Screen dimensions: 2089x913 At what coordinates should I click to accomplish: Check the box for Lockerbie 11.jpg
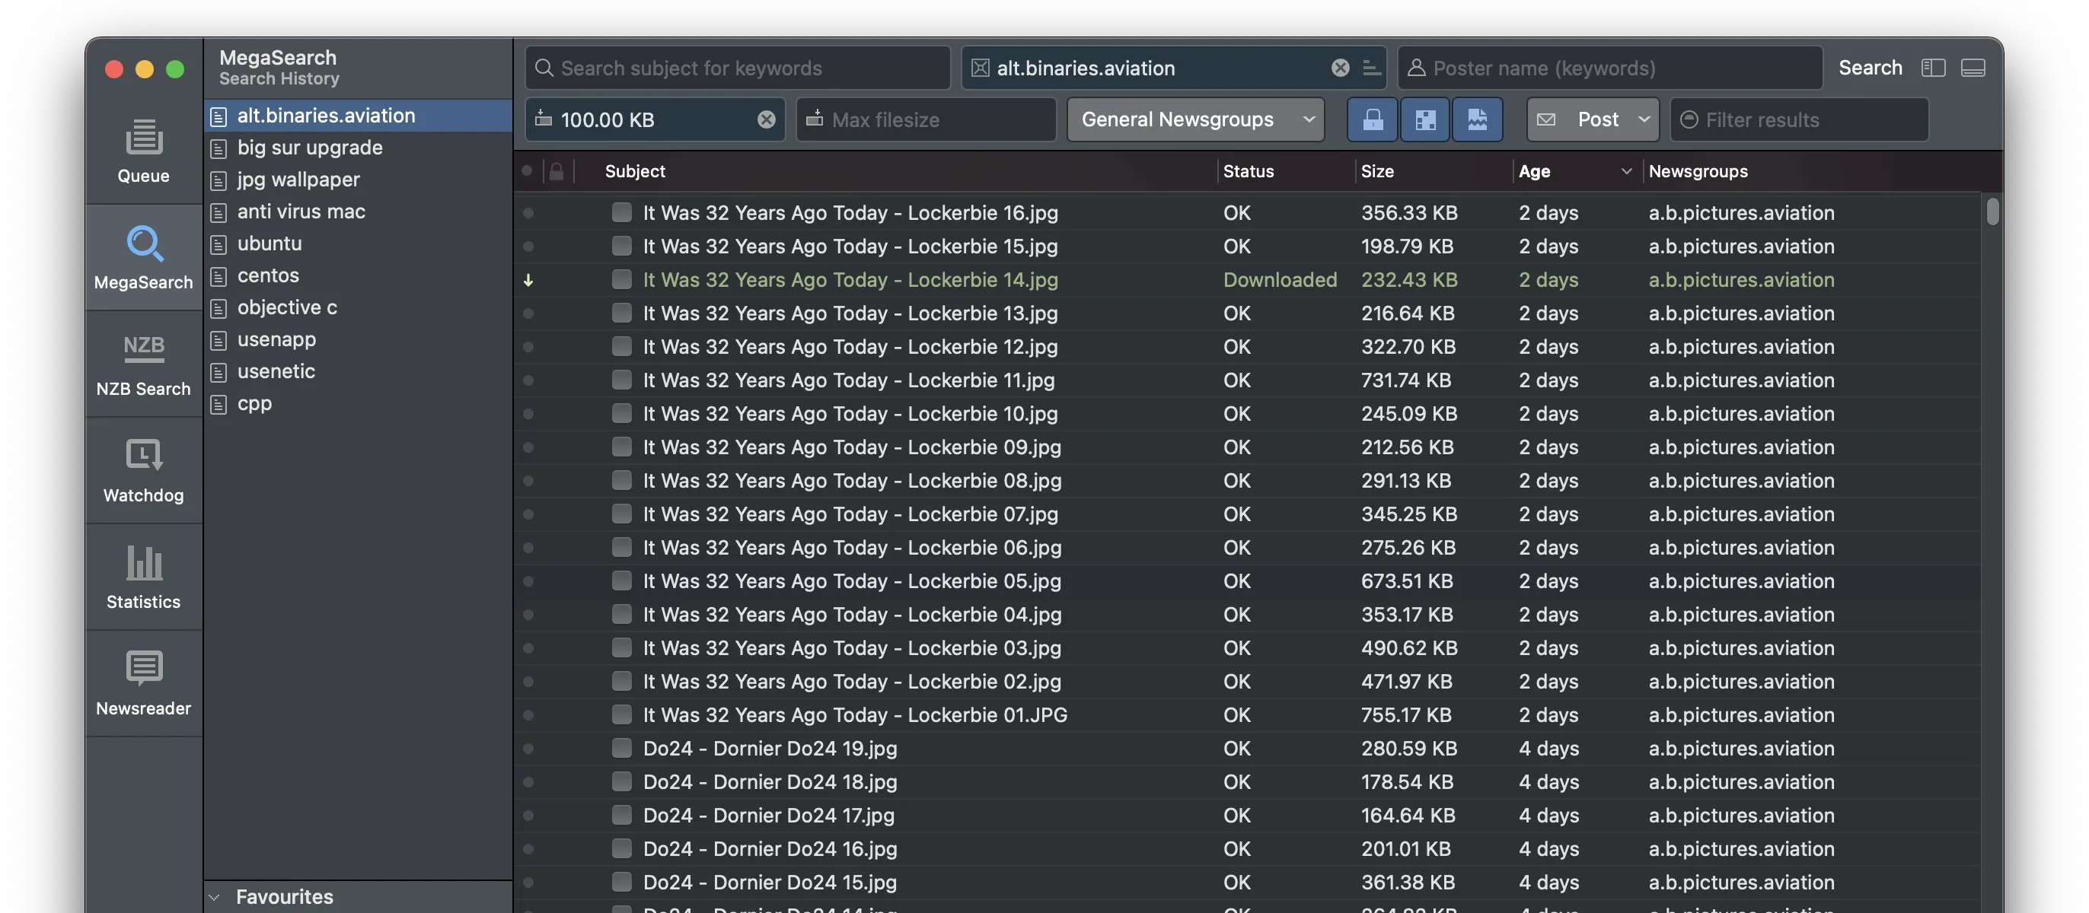621,380
